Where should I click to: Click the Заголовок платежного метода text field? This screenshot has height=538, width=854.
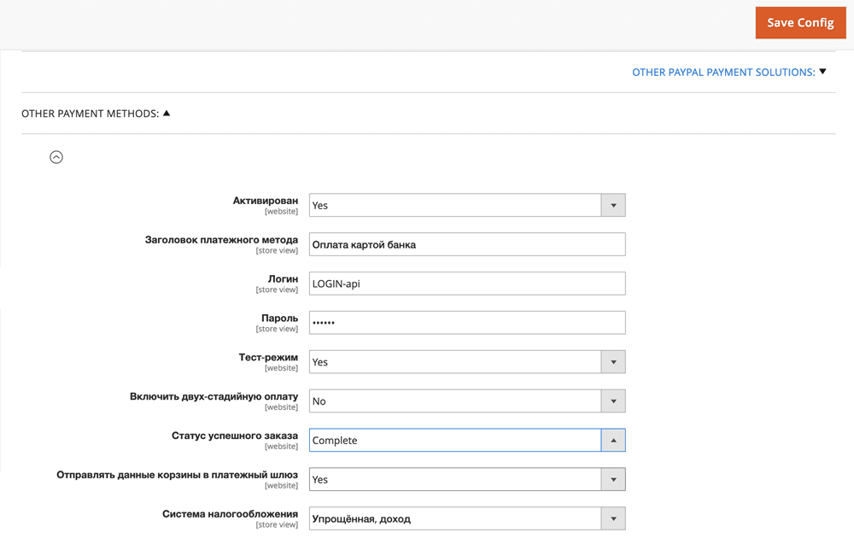coord(466,244)
